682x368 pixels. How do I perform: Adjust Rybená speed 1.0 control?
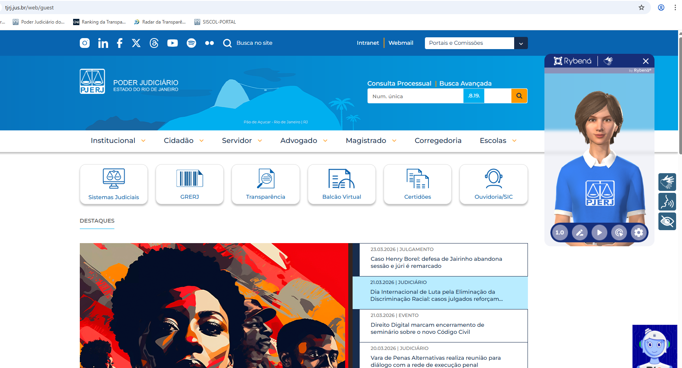560,233
